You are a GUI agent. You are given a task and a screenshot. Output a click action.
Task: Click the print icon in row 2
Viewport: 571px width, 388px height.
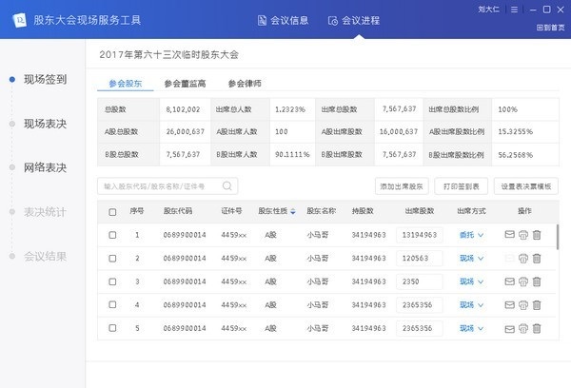coord(523,259)
